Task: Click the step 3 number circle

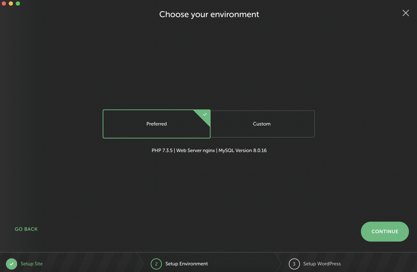Action: coord(294,264)
